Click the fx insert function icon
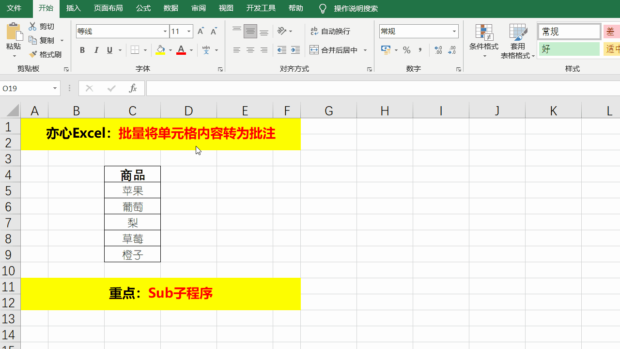 pyautogui.click(x=133, y=88)
